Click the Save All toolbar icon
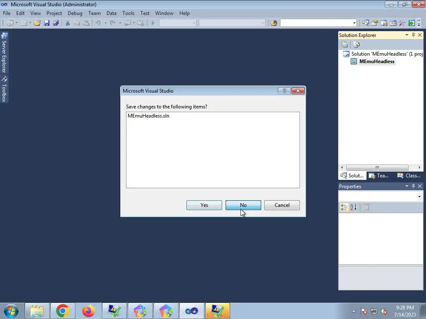Viewport: 426px width, 319px height. 56,23
